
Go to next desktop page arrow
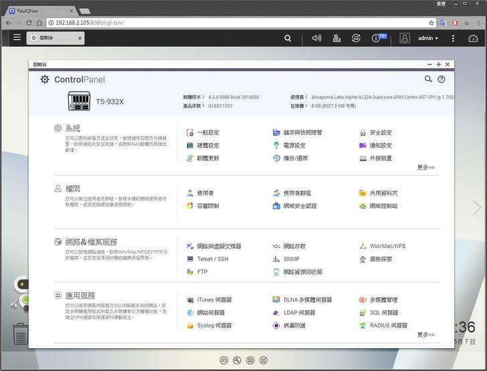click(x=476, y=208)
